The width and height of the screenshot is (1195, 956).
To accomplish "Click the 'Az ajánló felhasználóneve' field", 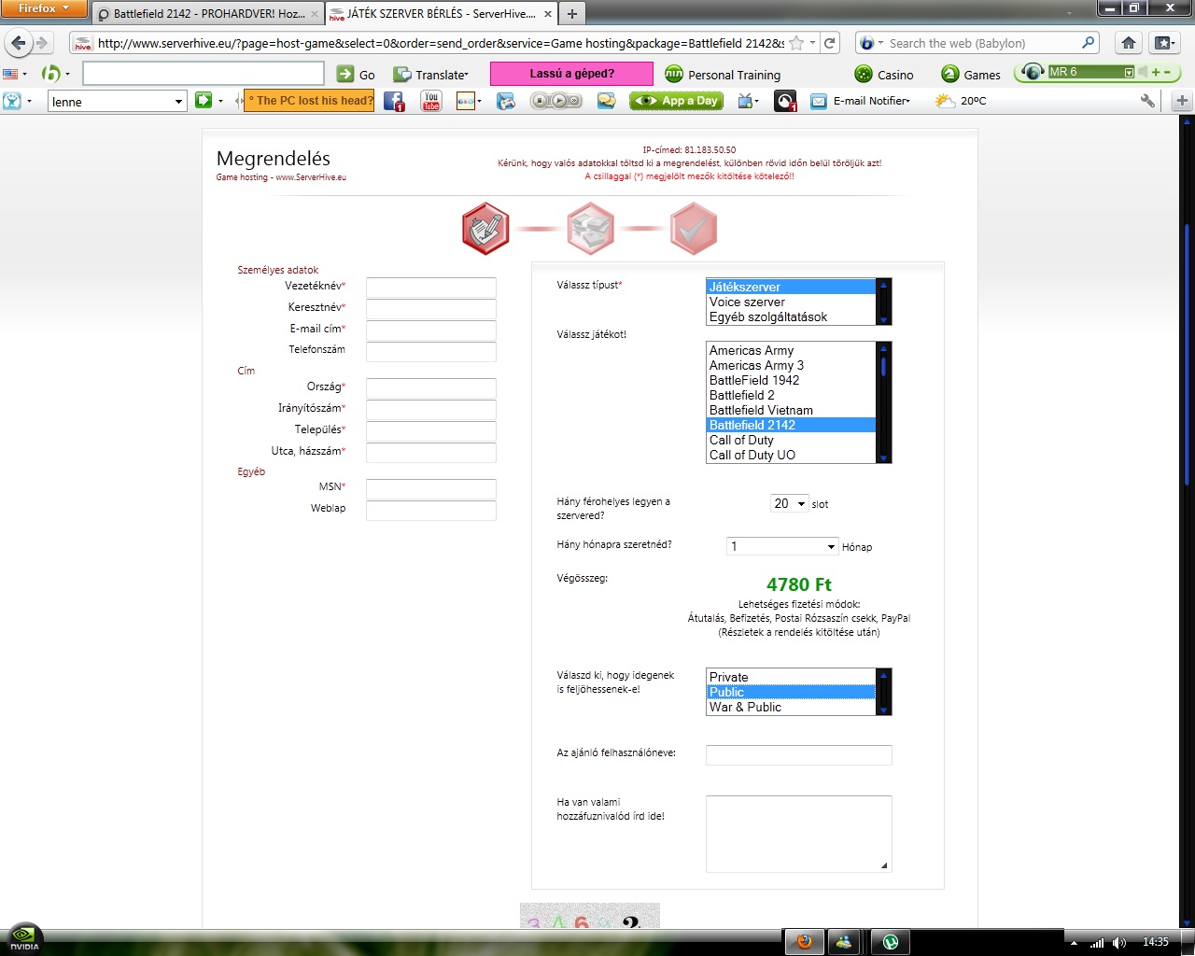I will (x=799, y=755).
